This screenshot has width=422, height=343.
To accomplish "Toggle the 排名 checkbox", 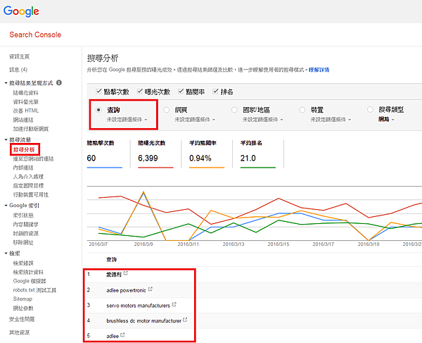I will tap(215, 92).
